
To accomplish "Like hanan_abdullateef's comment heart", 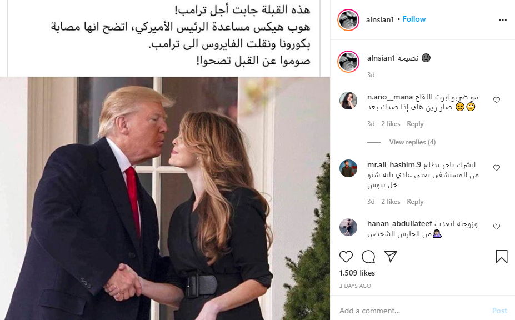I will (497, 227).
